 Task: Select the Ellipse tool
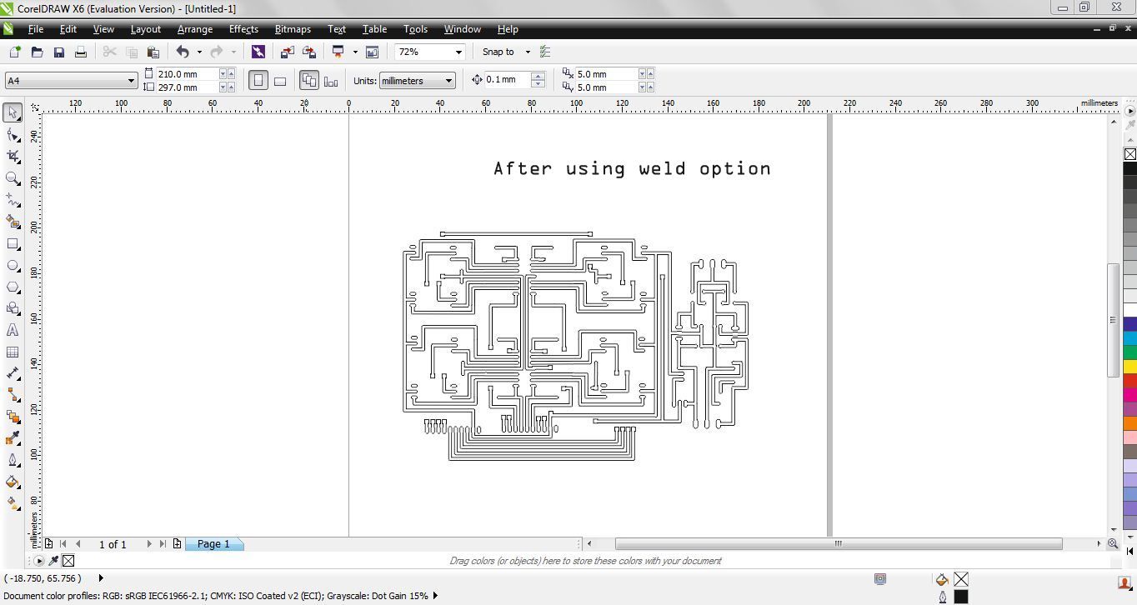pos(13,265)
